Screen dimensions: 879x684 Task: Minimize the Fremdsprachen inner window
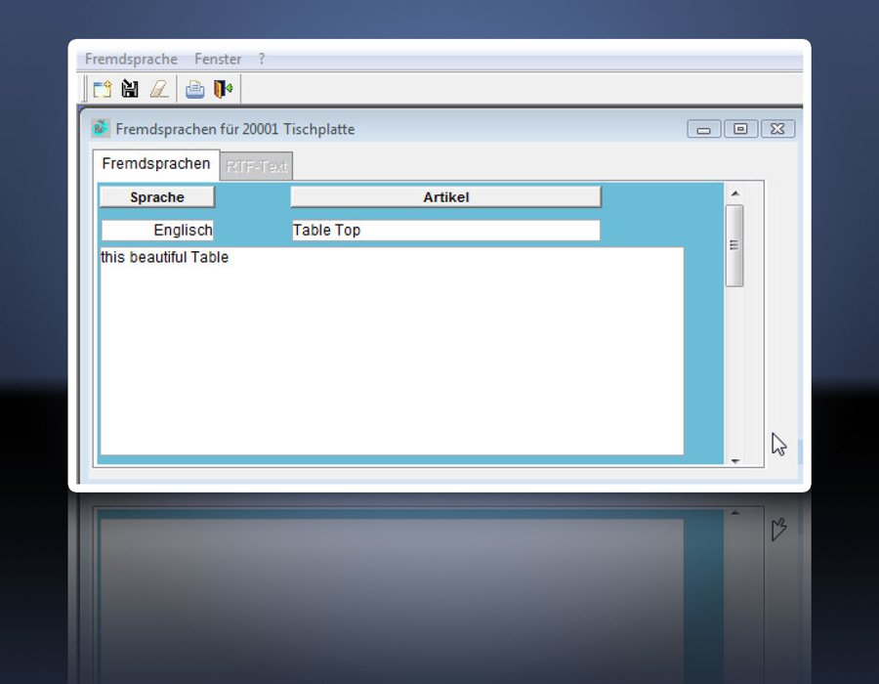click(x=704, y=129)
